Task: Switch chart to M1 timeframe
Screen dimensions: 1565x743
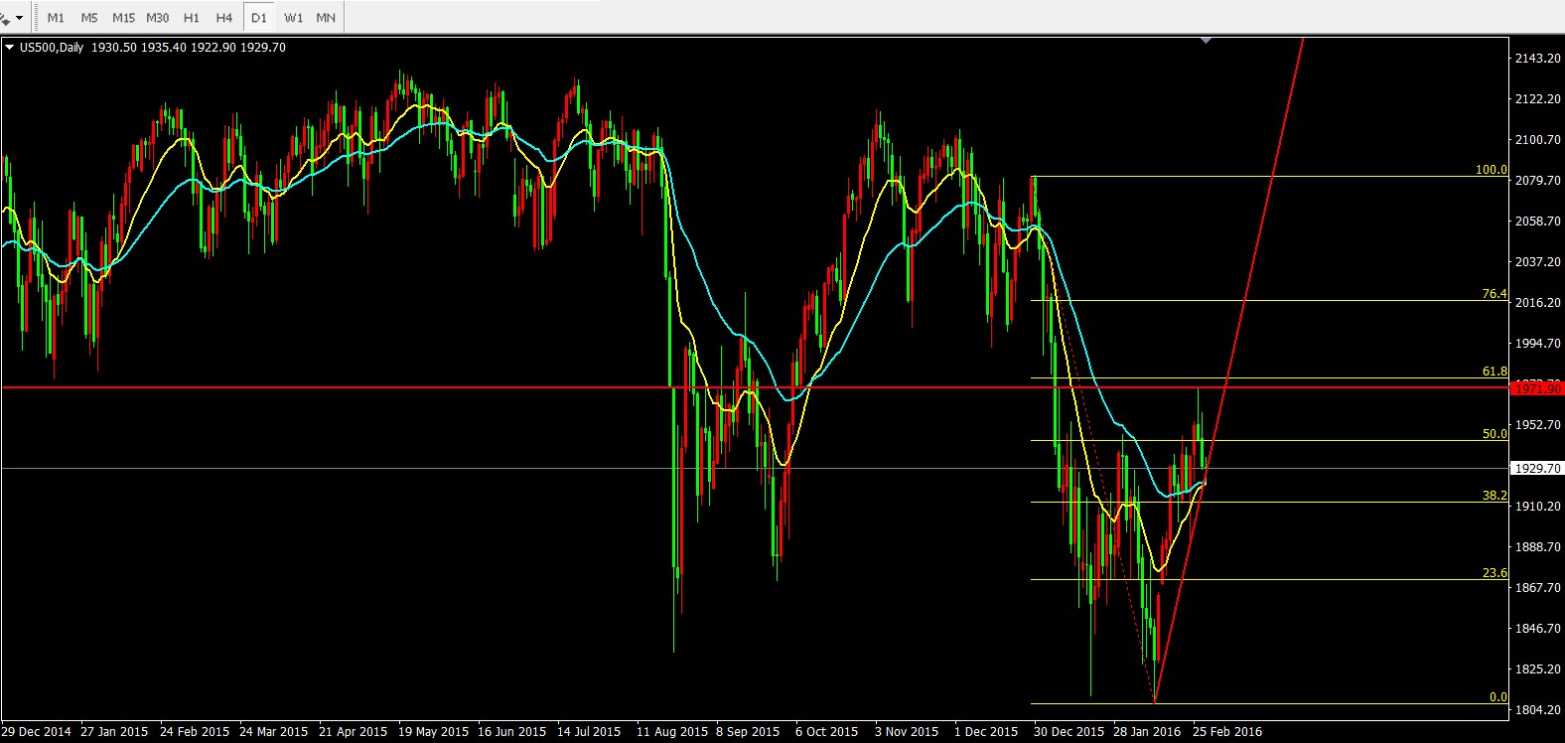Action: click(x=56, y=17)
